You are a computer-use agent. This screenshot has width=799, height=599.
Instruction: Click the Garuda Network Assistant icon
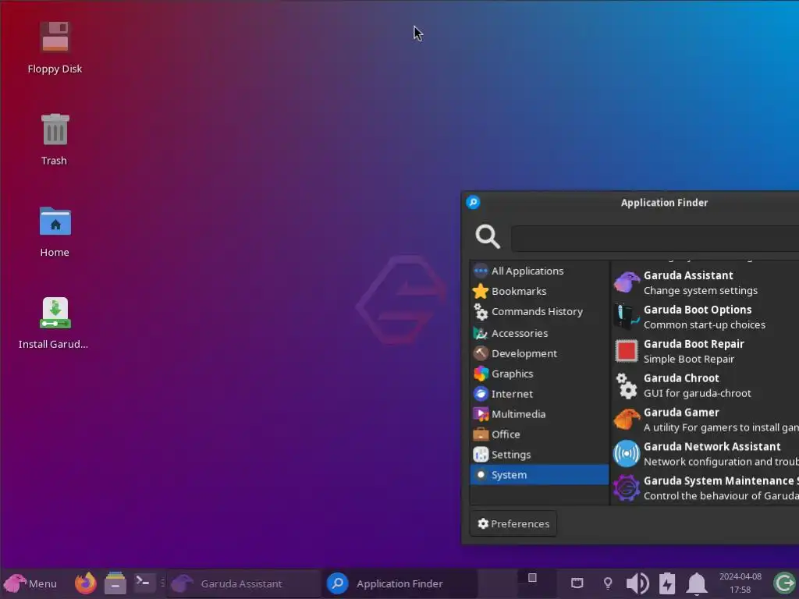coord(627,453)
